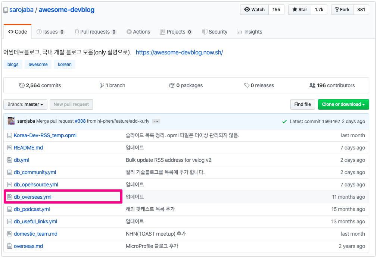
Task: Click the releases tag icon
Action: (247, 85)
